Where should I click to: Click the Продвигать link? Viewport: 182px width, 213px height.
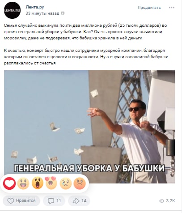(149, 8)
